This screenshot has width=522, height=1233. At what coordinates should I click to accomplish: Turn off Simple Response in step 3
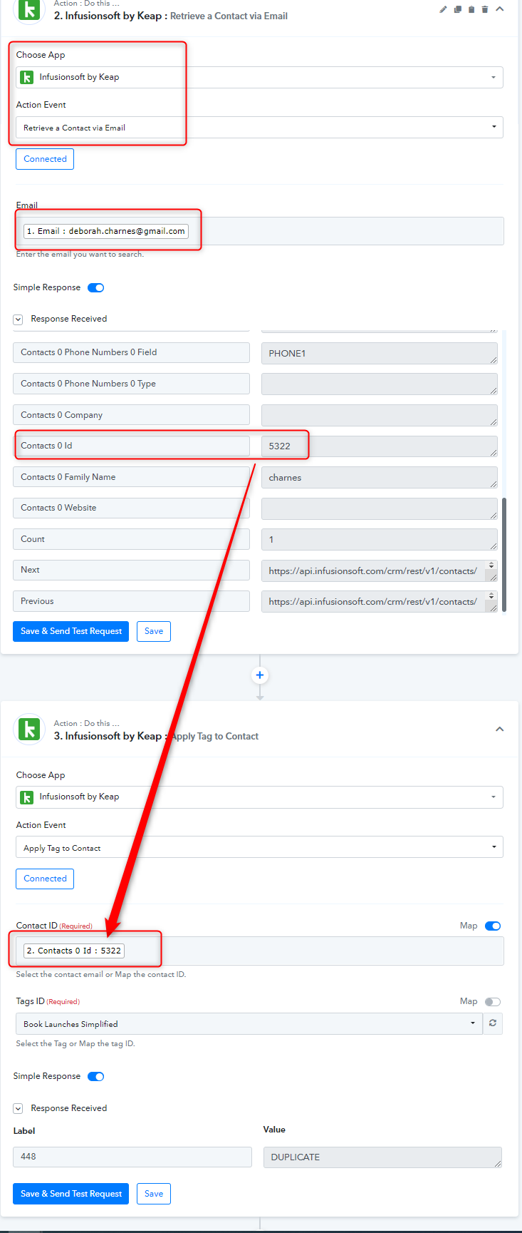click(x=95, y=1077)
